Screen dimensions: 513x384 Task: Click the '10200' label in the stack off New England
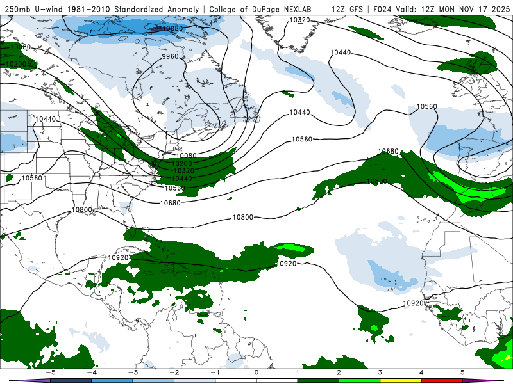tap(181, 164)
